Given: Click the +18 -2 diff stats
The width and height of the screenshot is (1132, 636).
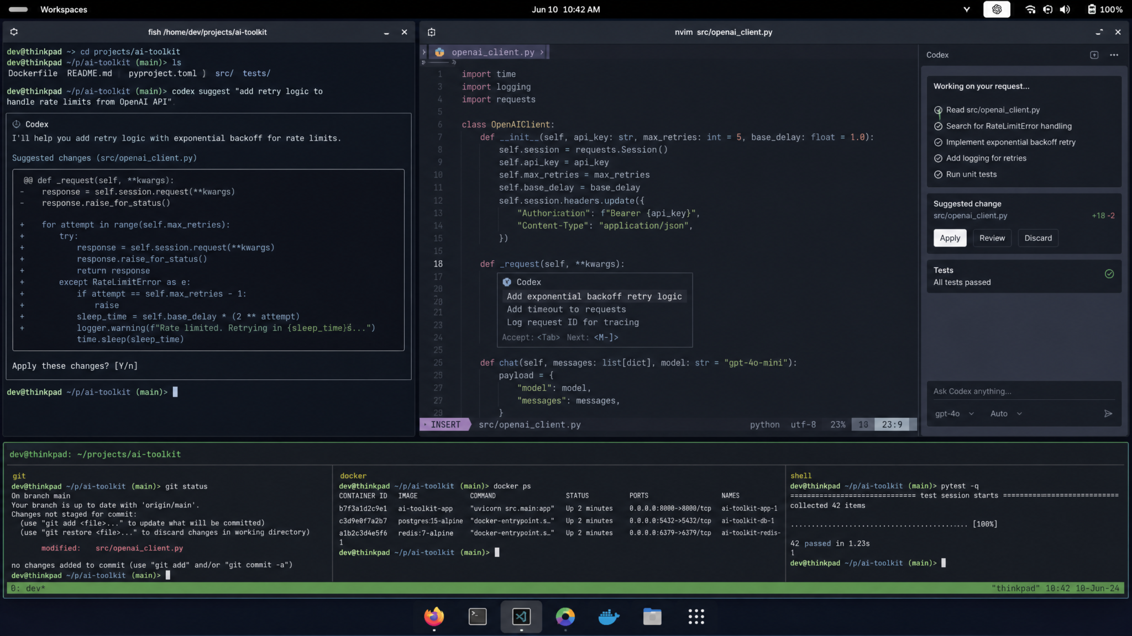Looking at the screenshot, I should 1103,216.
